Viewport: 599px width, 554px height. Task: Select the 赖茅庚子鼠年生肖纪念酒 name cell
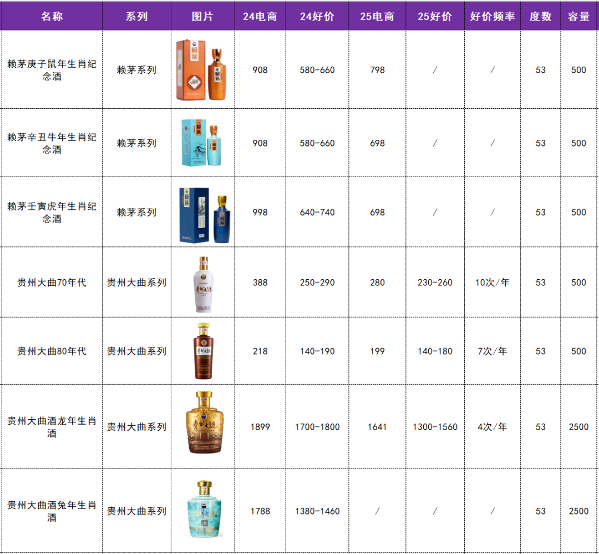coord(52,70)
